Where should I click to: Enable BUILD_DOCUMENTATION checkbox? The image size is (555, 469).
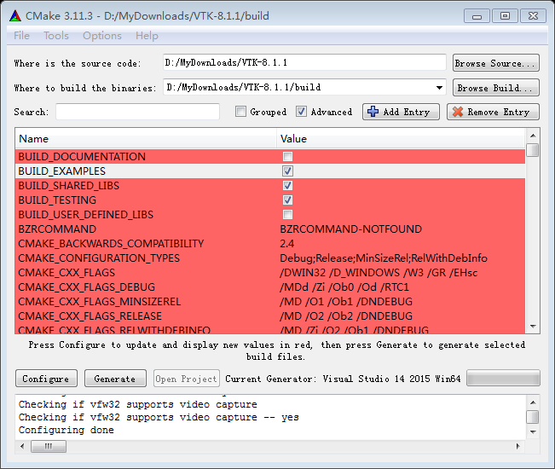click(x=287, y=156)
